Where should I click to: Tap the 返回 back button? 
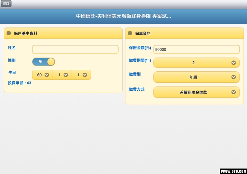pyautogui.click(x=6, y=3)
